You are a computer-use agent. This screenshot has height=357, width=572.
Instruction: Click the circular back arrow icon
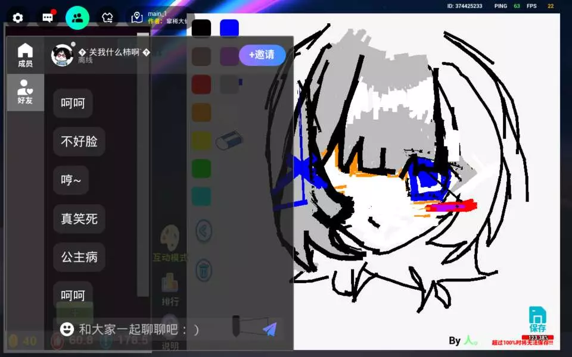click(x=204, y=231)
